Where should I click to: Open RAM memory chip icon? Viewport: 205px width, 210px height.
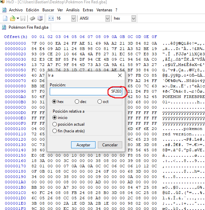click(32, 18)
